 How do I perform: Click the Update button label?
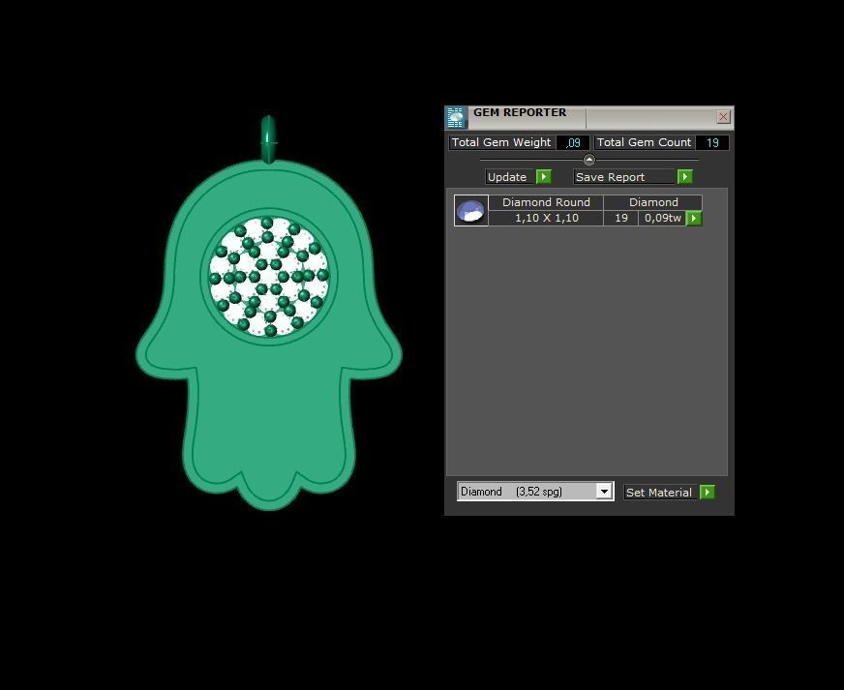[x=510, y=177]
